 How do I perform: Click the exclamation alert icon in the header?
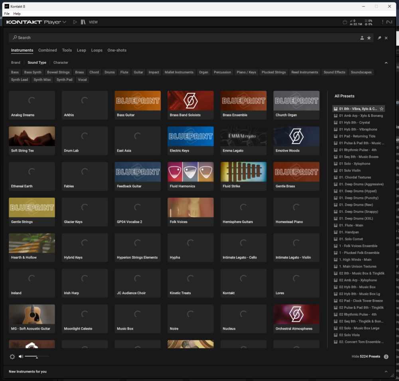[383, 22]
